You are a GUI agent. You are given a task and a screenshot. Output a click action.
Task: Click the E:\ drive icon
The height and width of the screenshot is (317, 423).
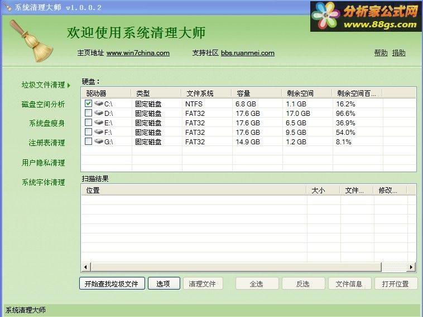coord(99,123)
